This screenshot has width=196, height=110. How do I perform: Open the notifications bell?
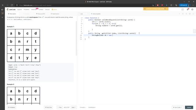click(187, 9)
